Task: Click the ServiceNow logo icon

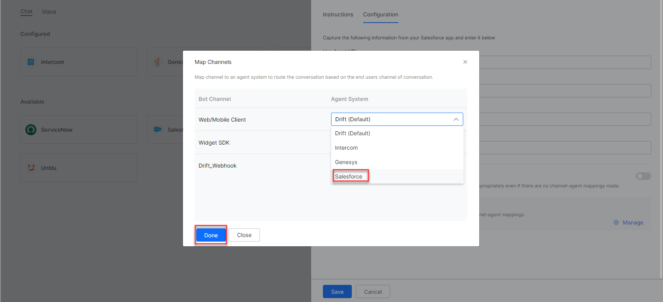Action: [x=31, y=130]
